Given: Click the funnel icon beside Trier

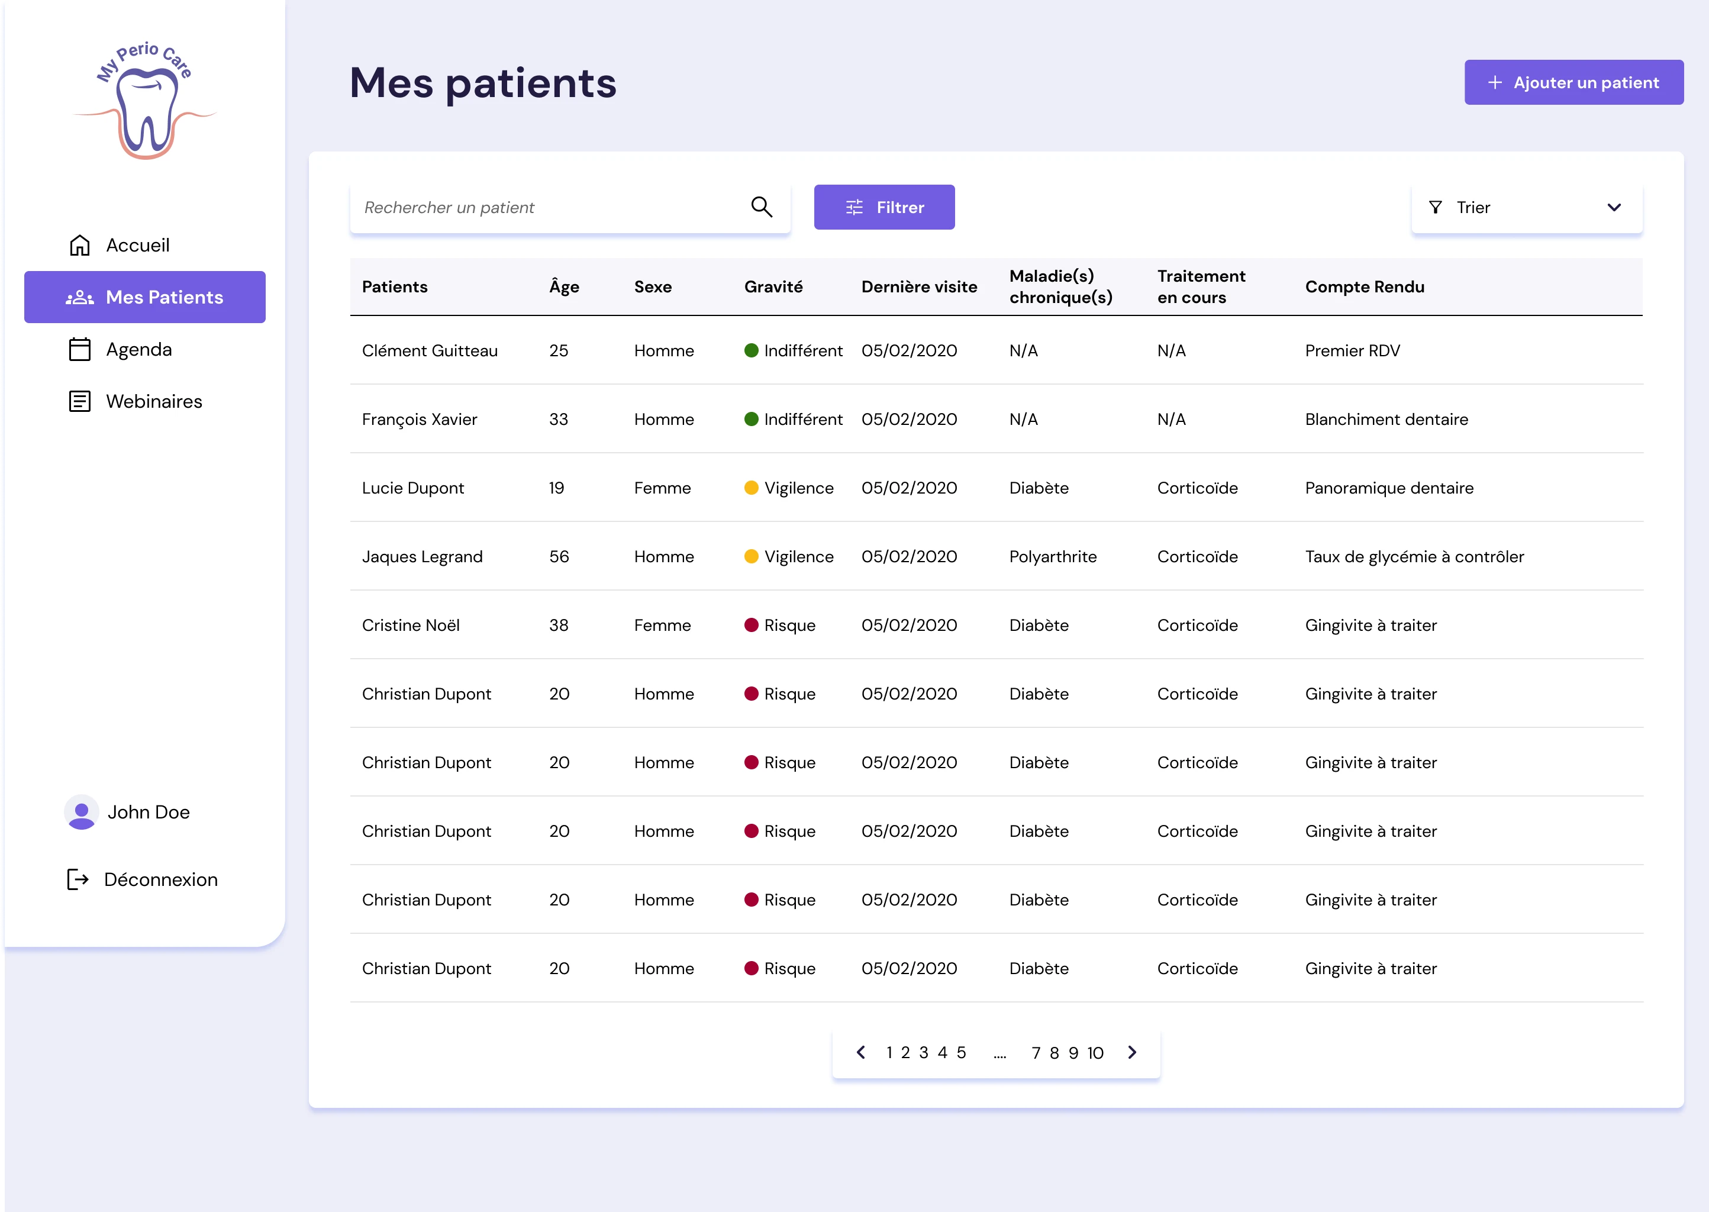Looking at the screenshot, I should 1435,207.
